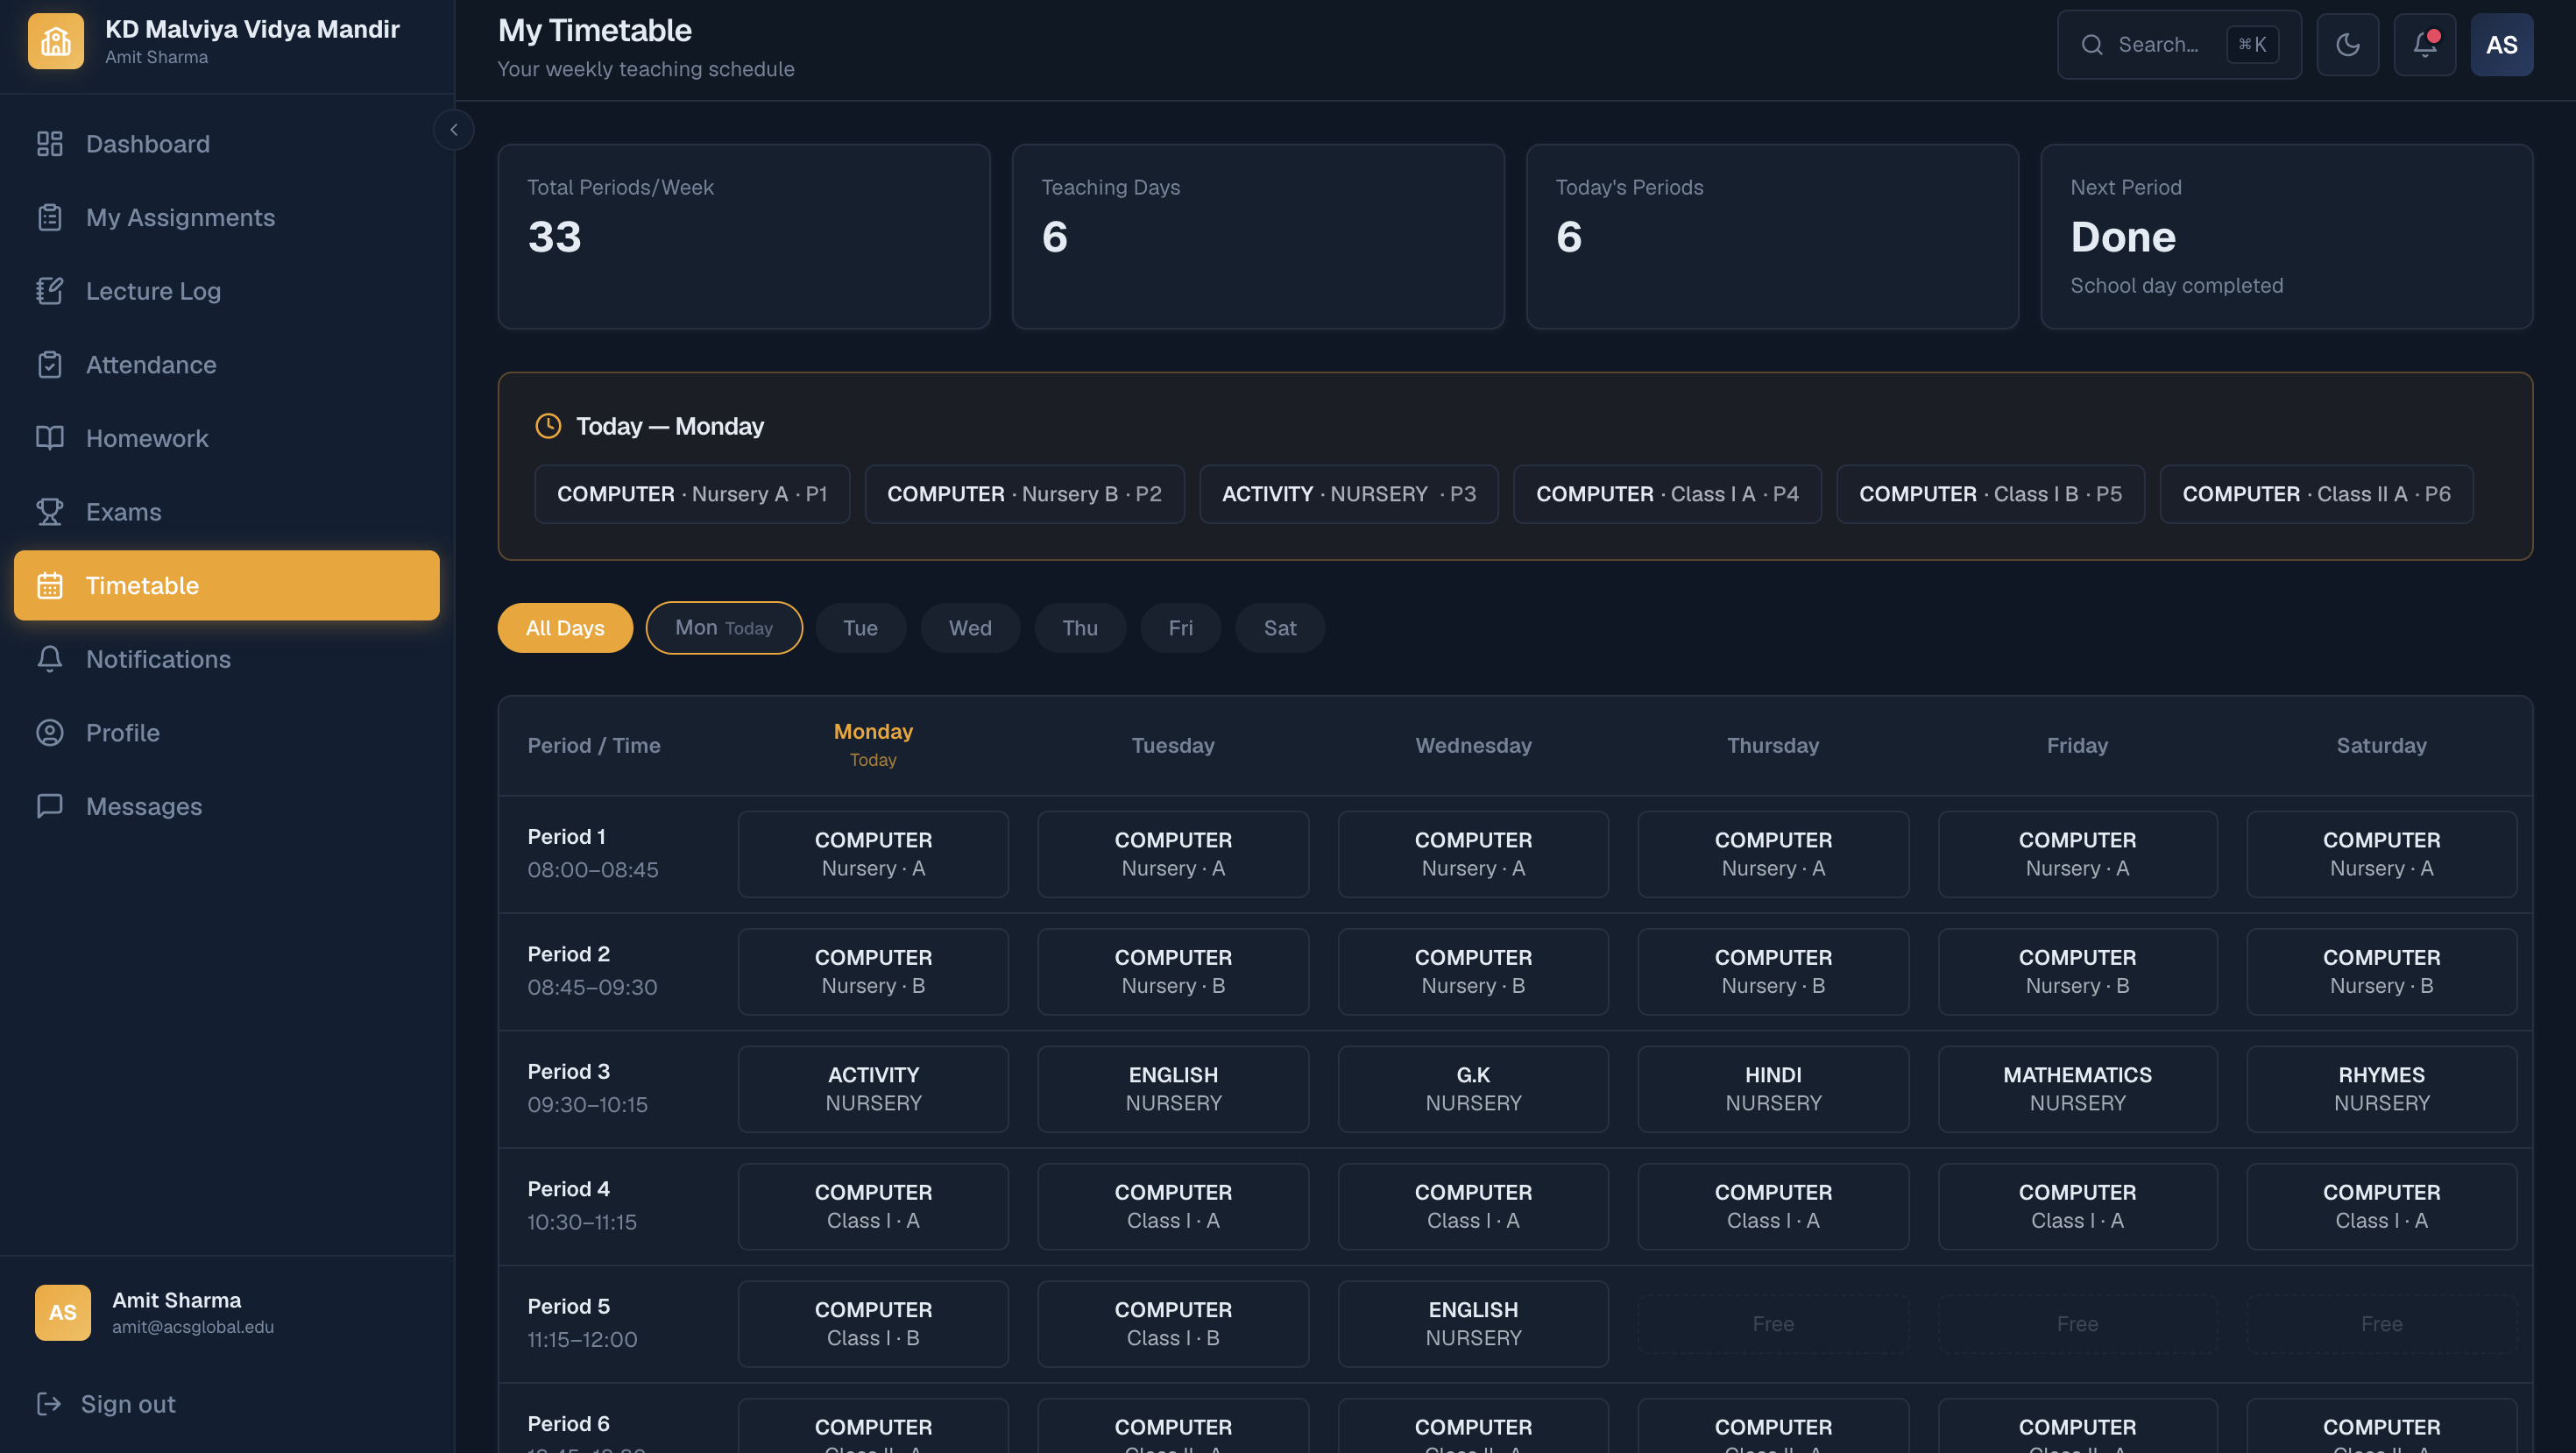Click the Exams trophy icon
The width and height of the screenshot is (2576, 1453).
[x=50, y=512]
